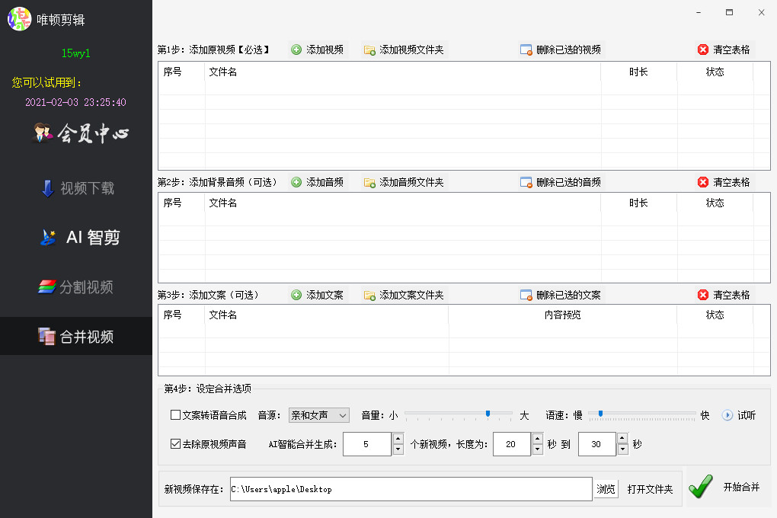The image size is (777, 518).
Task: Decrease minimum length seconds stepper
Action: tap(538, 449)
